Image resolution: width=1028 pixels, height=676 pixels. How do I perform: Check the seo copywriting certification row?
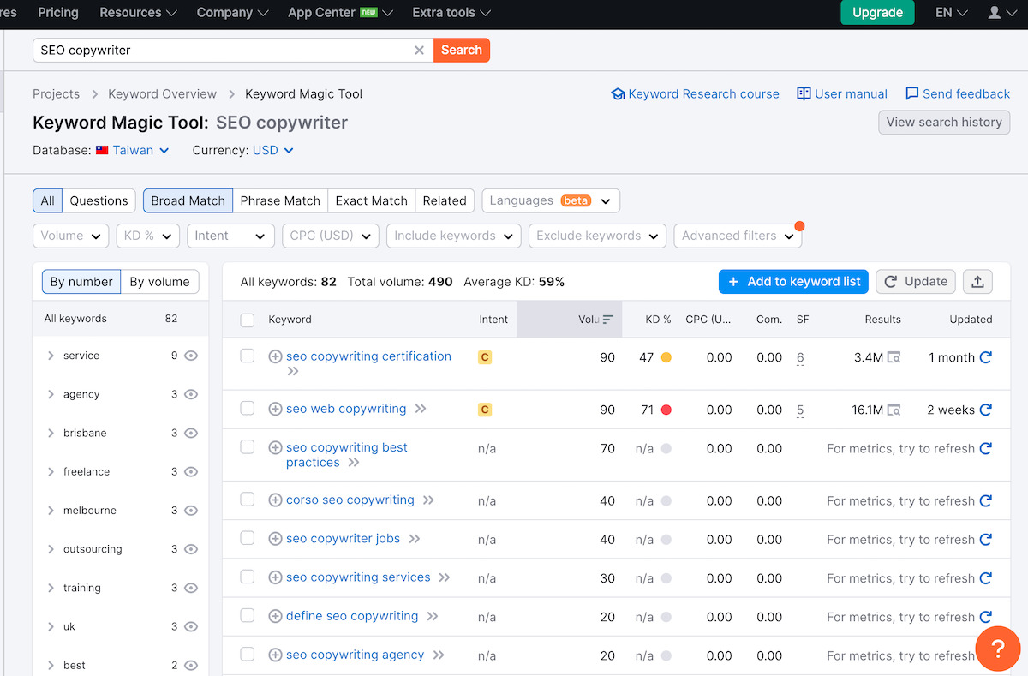click(248, 356)
